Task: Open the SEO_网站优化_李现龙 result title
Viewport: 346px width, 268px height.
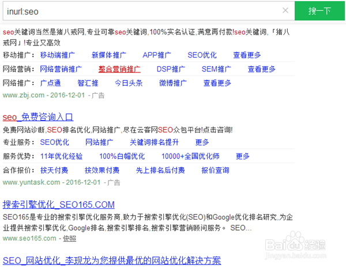Action: click(x=112, y=261)
